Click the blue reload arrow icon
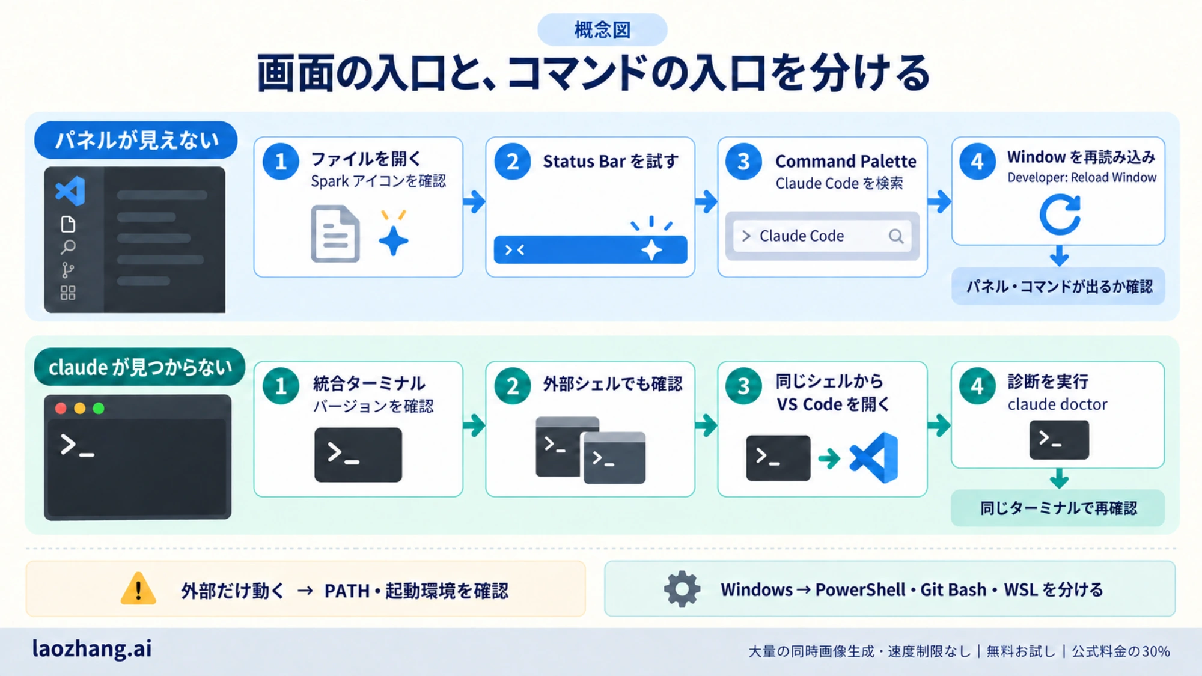Image resolution: width=1202 pixels, height=676 pixels. click(1060, 215)
